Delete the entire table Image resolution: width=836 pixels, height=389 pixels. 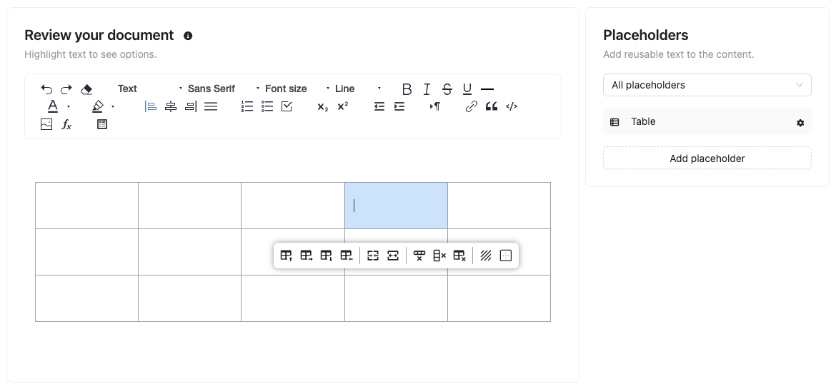(459, 256)
